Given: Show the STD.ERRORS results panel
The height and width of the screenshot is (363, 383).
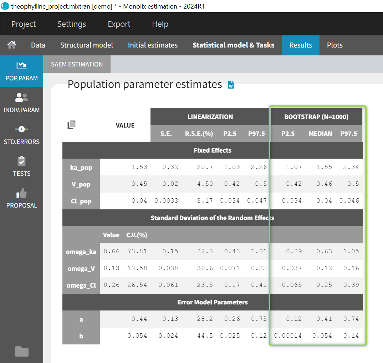Looking at the screenshot, I should (x=21, y=135).
